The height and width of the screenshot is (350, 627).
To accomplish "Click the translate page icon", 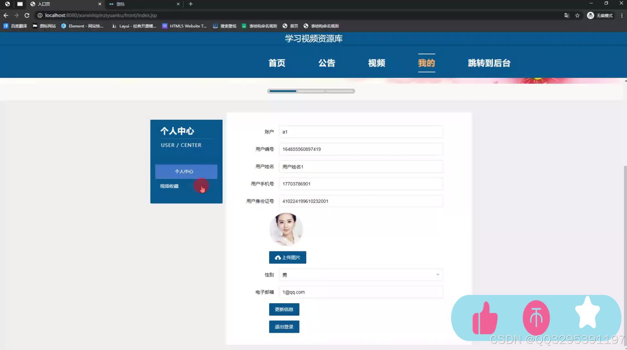I will tap(567, 15).
